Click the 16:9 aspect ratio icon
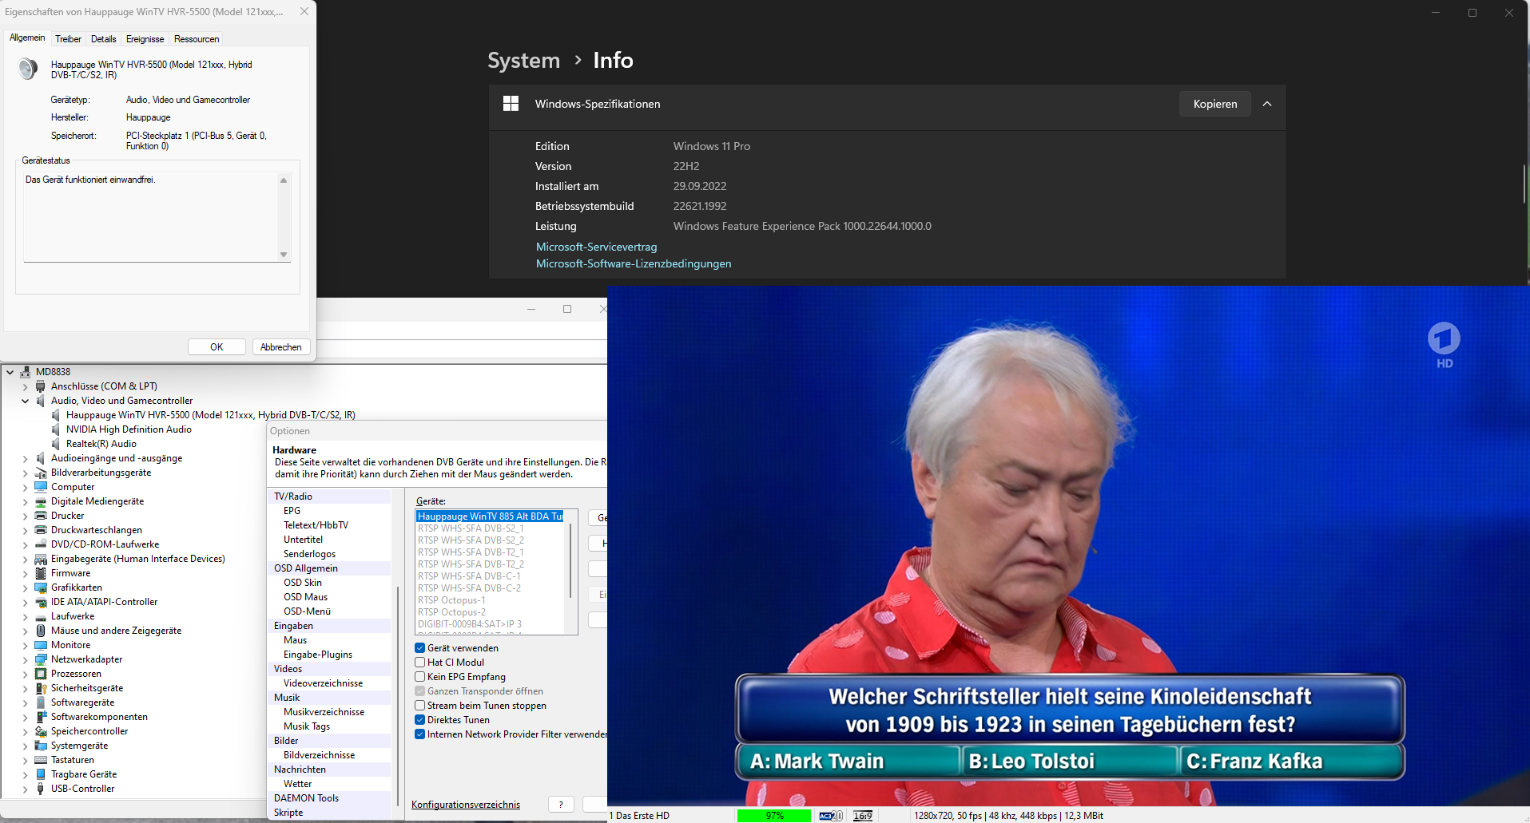The width and height of the screenshot is (1530, 823). 863,816
